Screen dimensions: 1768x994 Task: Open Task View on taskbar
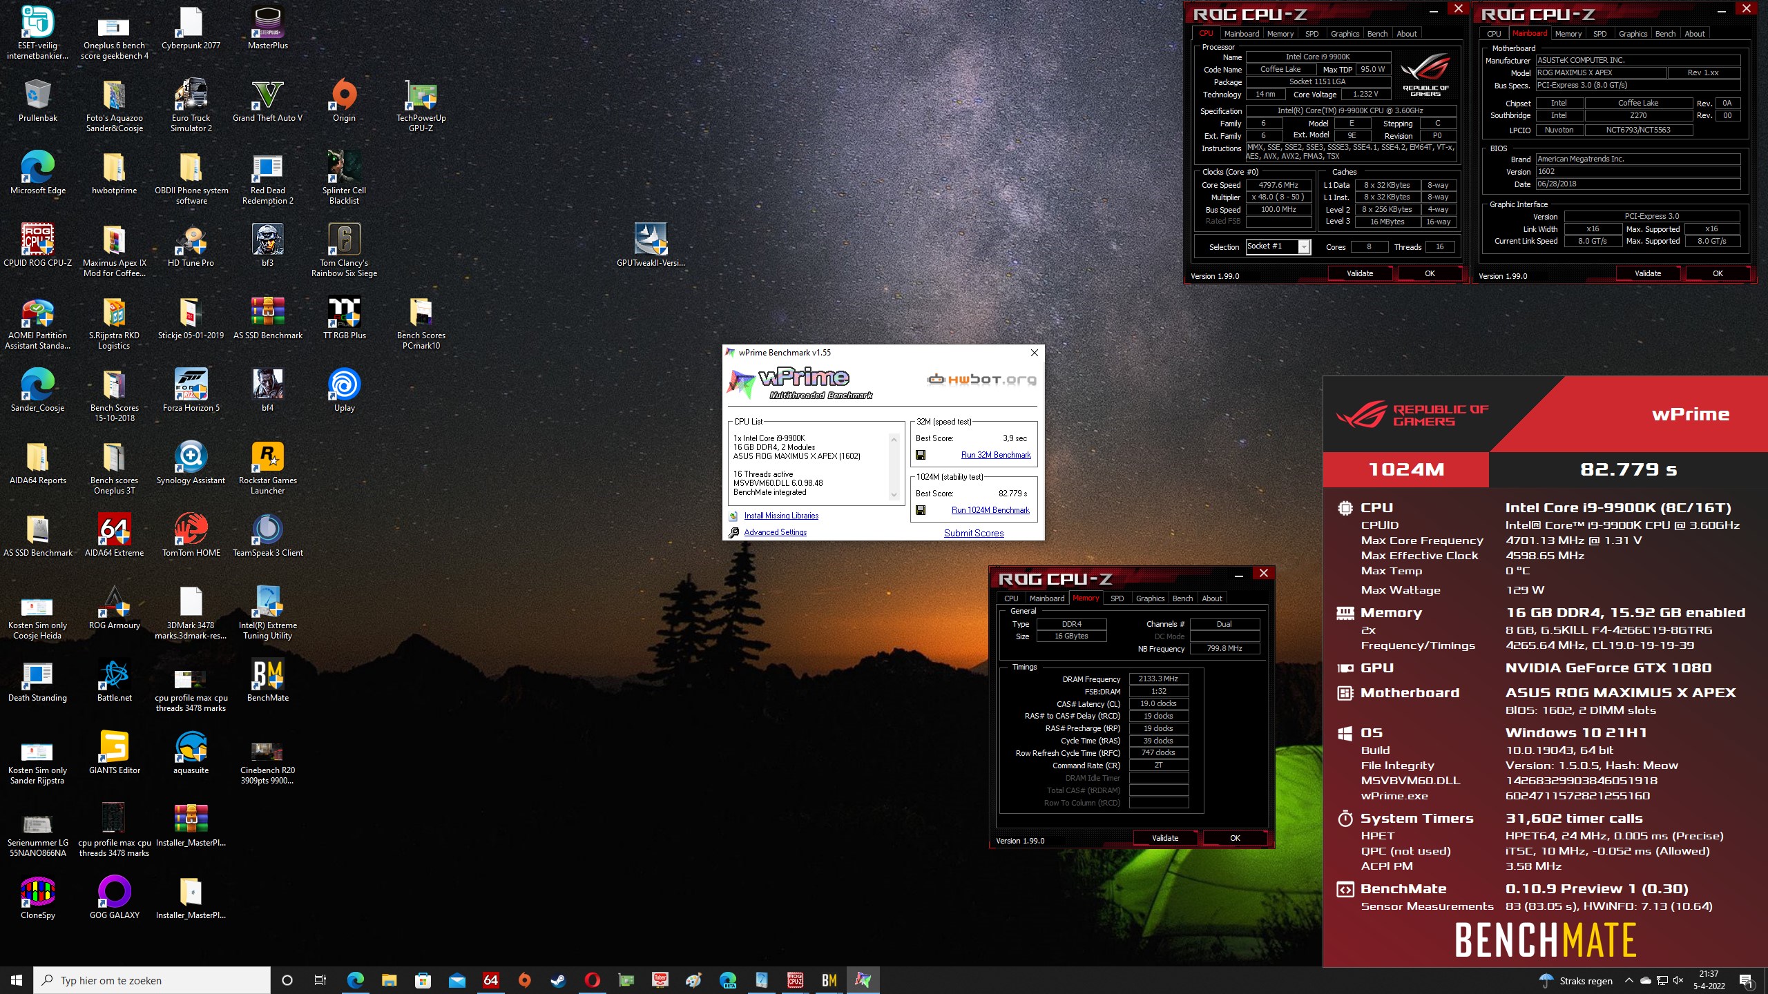(x=320, y=980)
